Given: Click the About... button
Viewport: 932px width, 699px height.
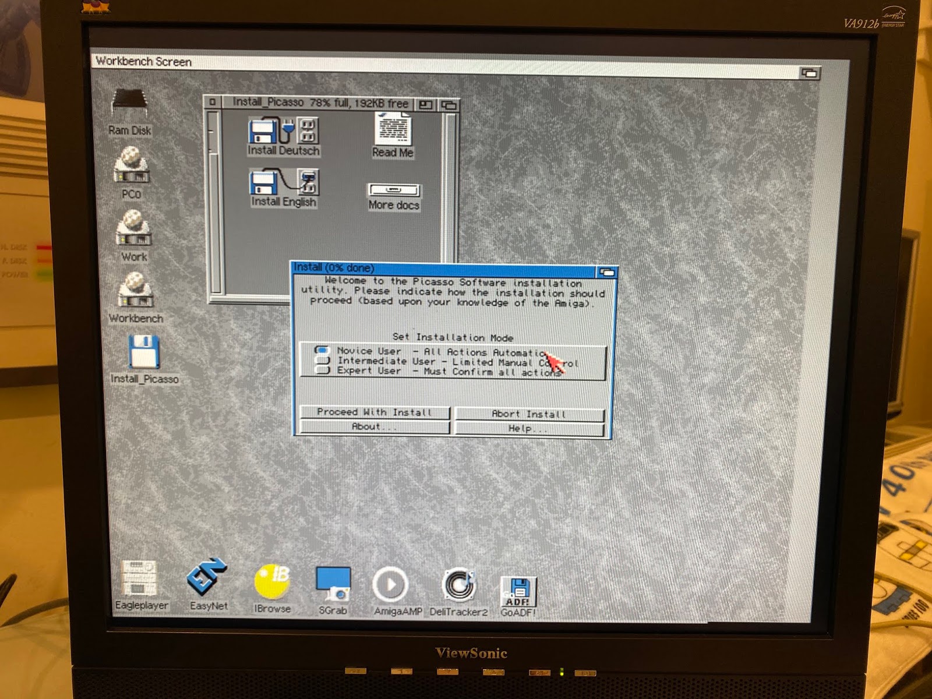Looking at the screenshot, I should (375, 426).
